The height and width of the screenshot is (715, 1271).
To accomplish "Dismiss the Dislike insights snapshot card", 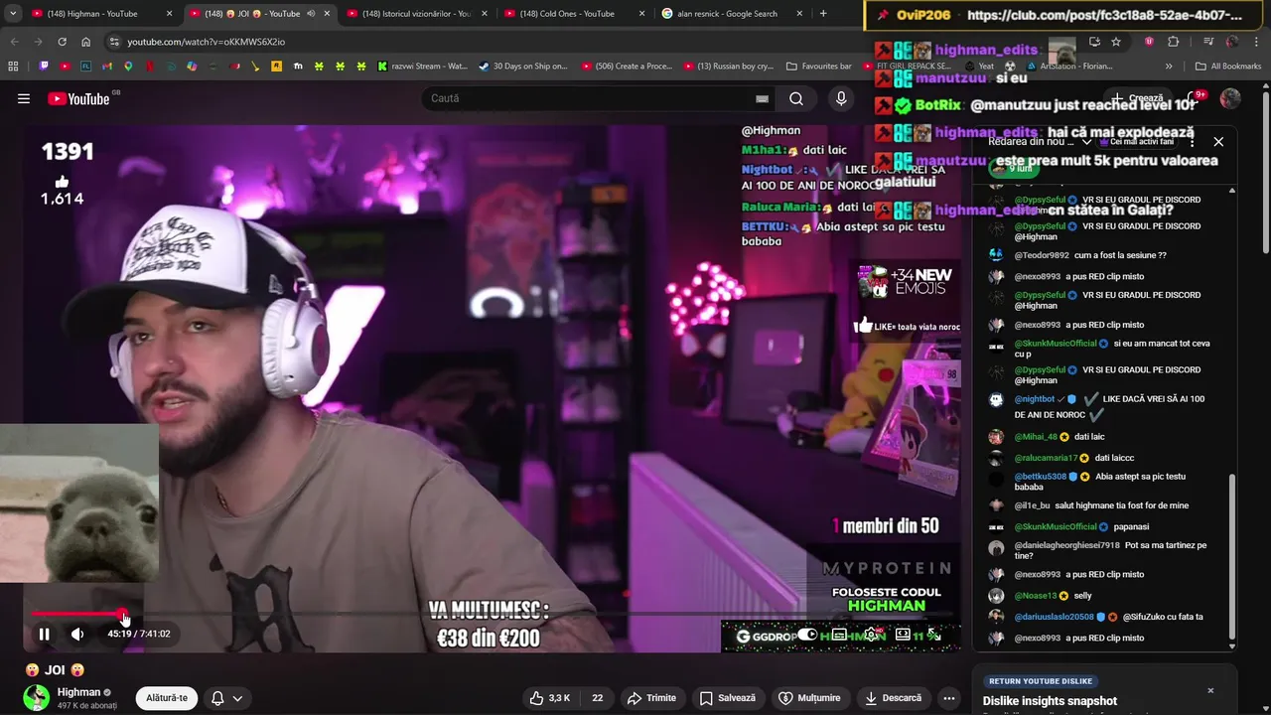I will 1210,690.
